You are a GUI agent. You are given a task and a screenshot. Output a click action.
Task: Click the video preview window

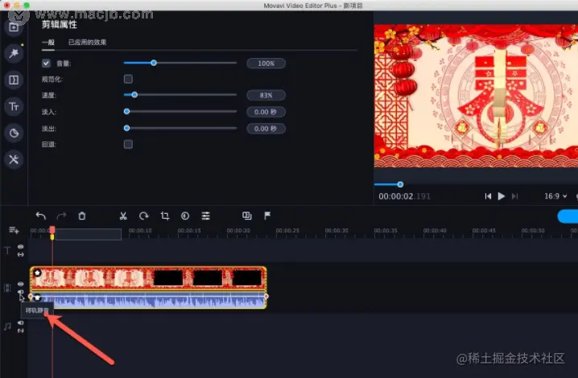(x=476, y=96)
